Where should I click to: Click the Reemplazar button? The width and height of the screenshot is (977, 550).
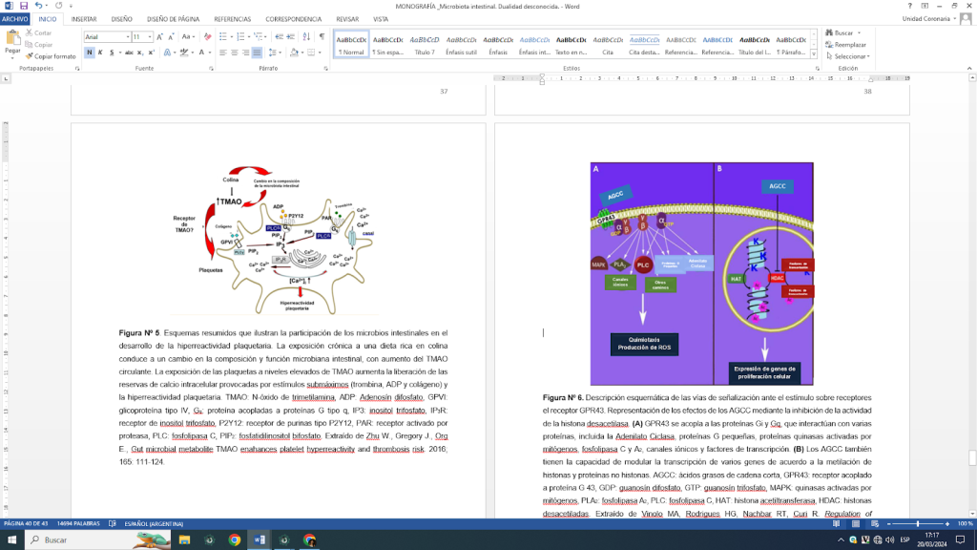click(849, 44)
